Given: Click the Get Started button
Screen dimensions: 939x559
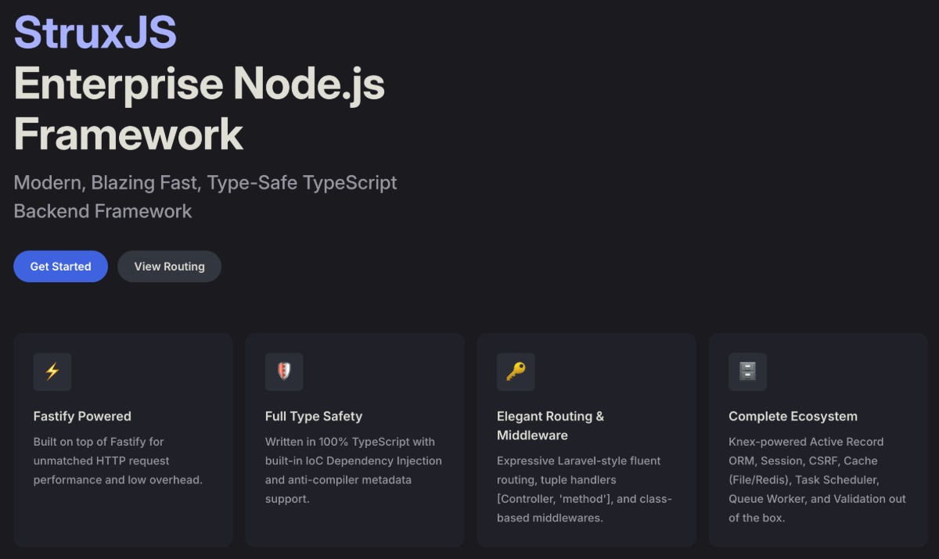Looking at the screenshot, I should 60,267.
